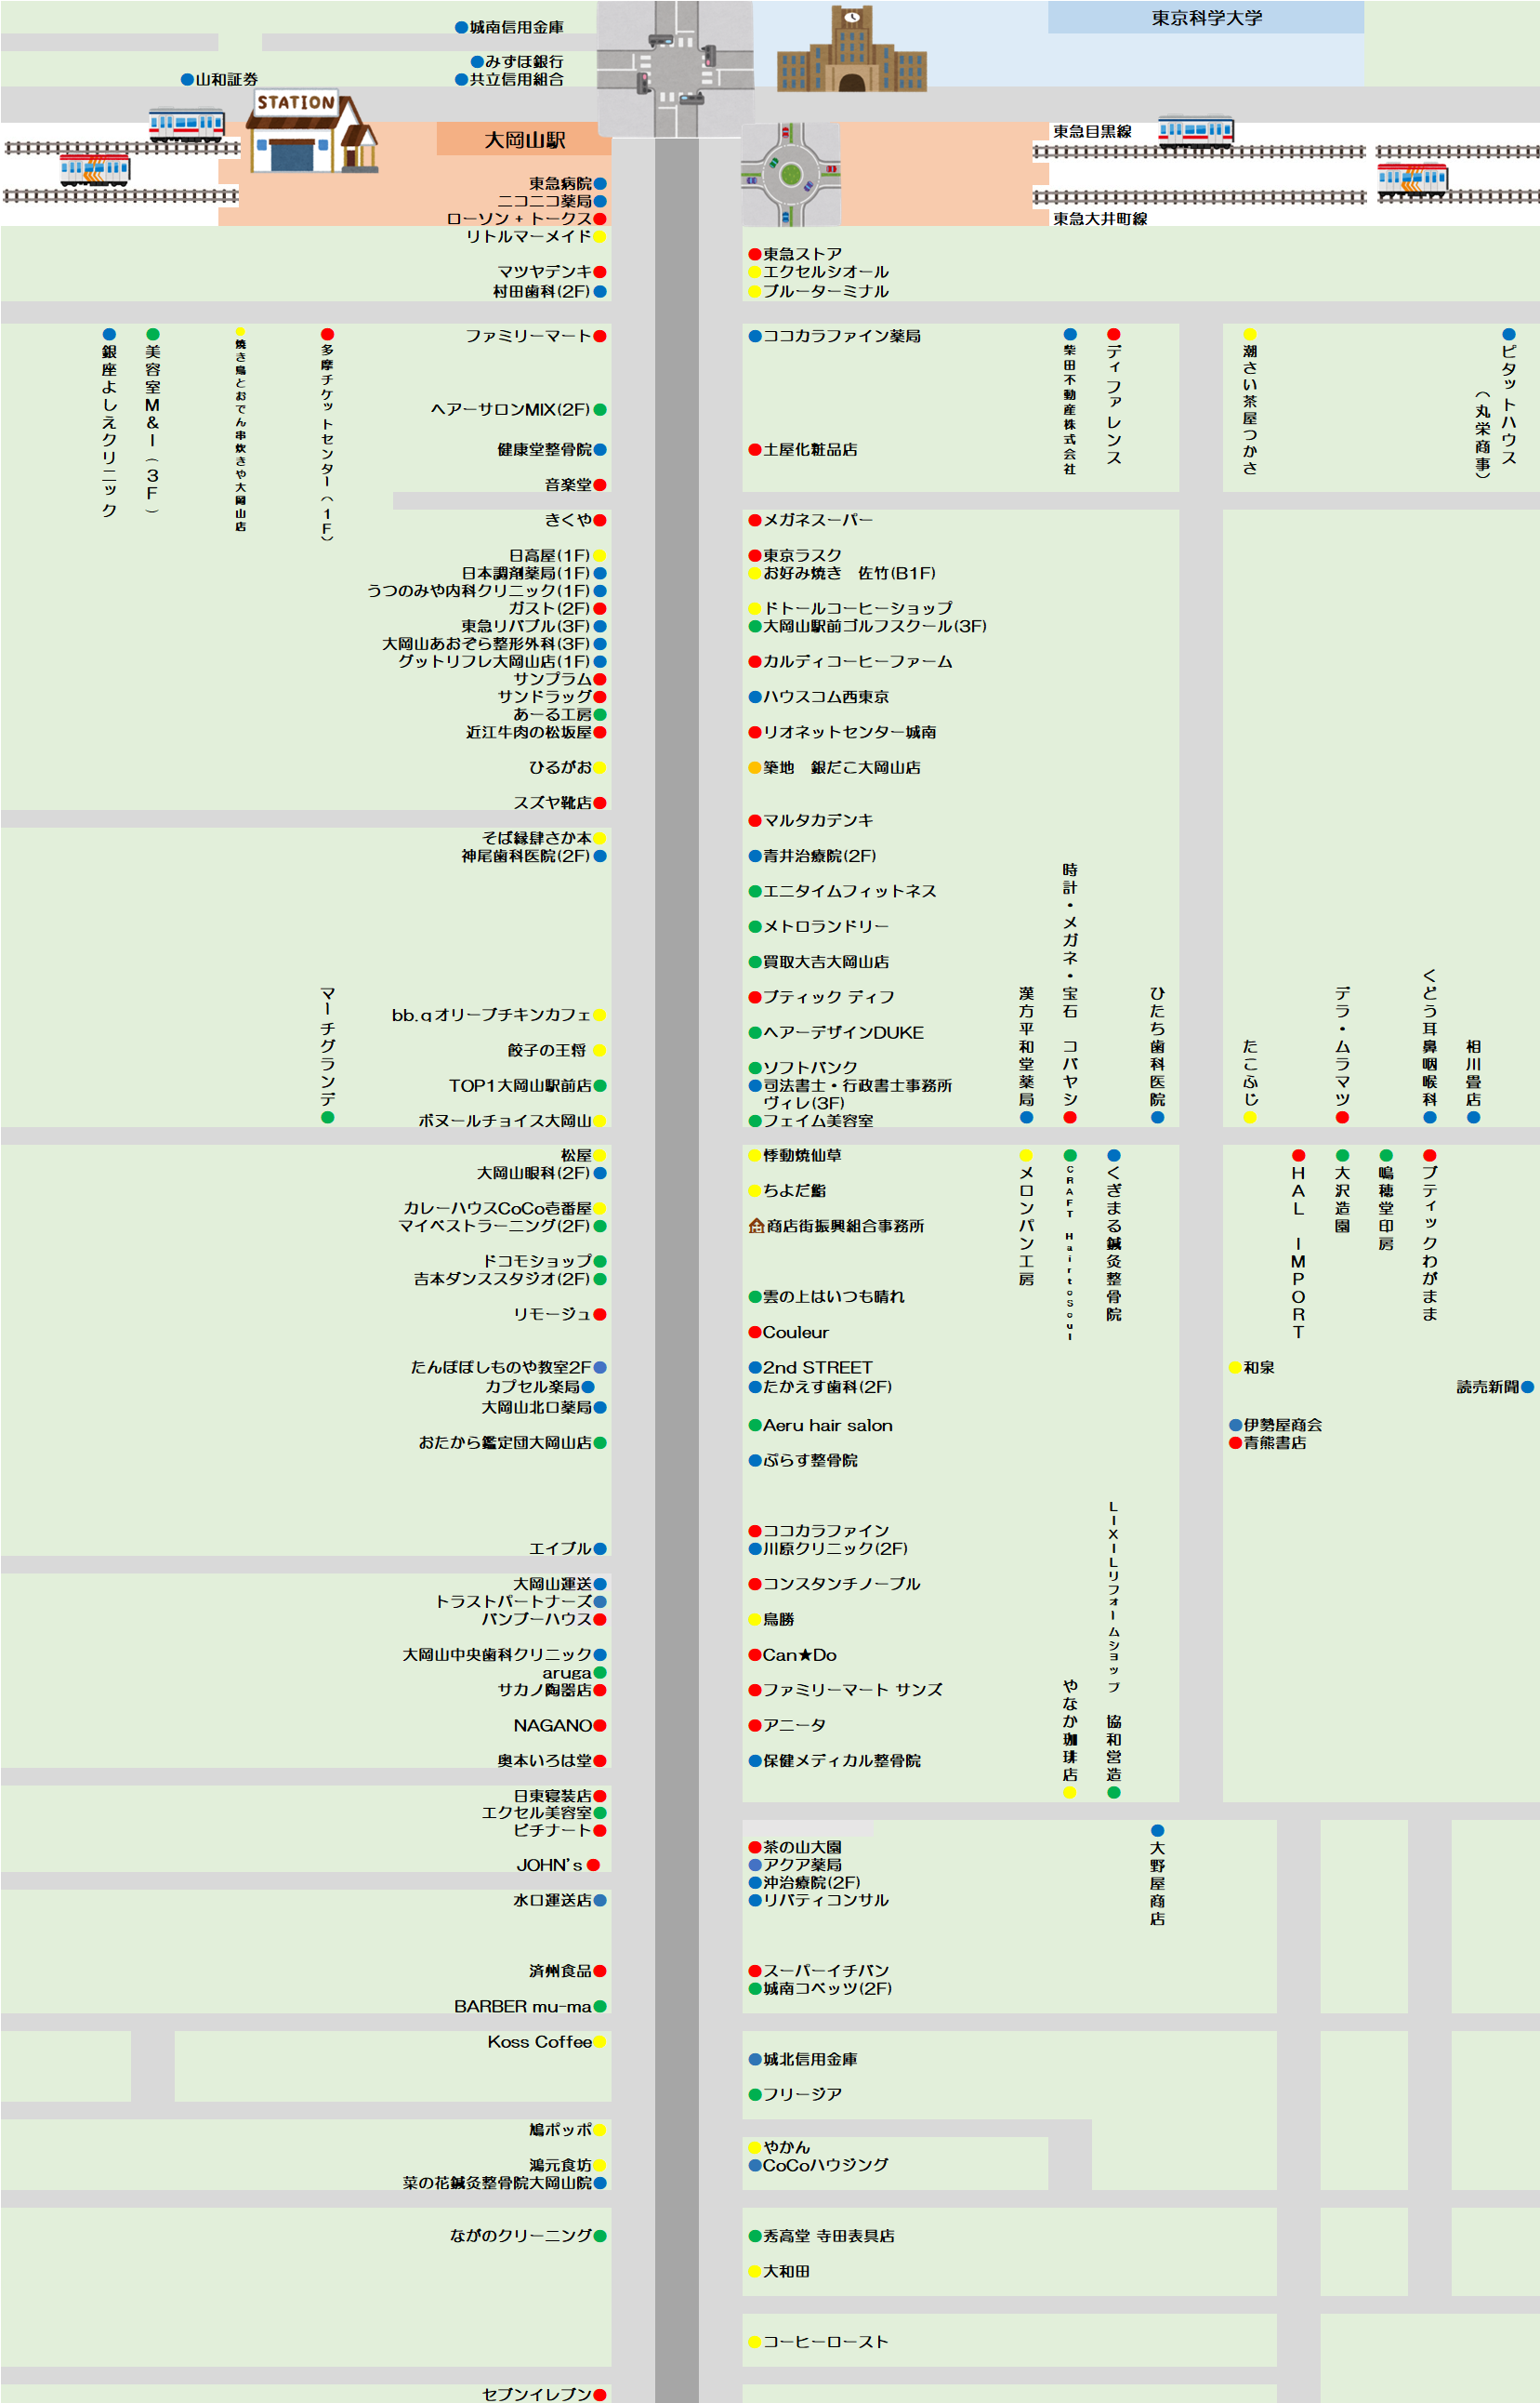Click the blue dot beside 城南信用金庫
Image resolution: width=1540 pixels, height=2403 pixels.
coord(461,28)
